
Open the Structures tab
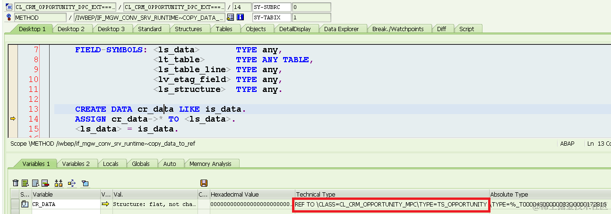(x=188, y=29)
